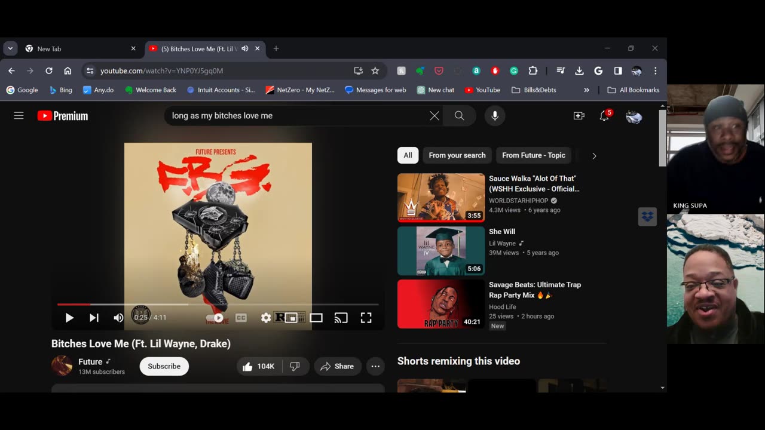Dislike this video
Screen dimensions: 765x430
[x=295, y=366]
